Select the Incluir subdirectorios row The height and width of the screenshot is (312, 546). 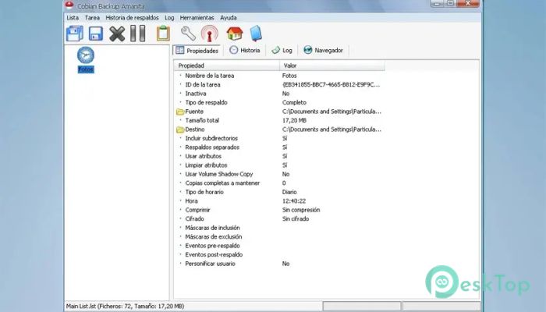(279, 139)
